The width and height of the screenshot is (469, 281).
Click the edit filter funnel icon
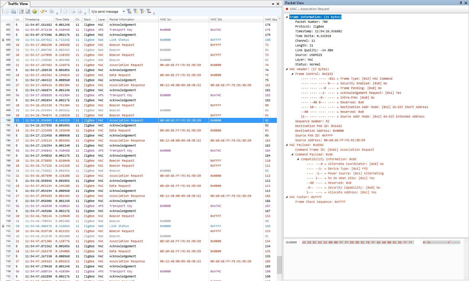pos(142,11)
